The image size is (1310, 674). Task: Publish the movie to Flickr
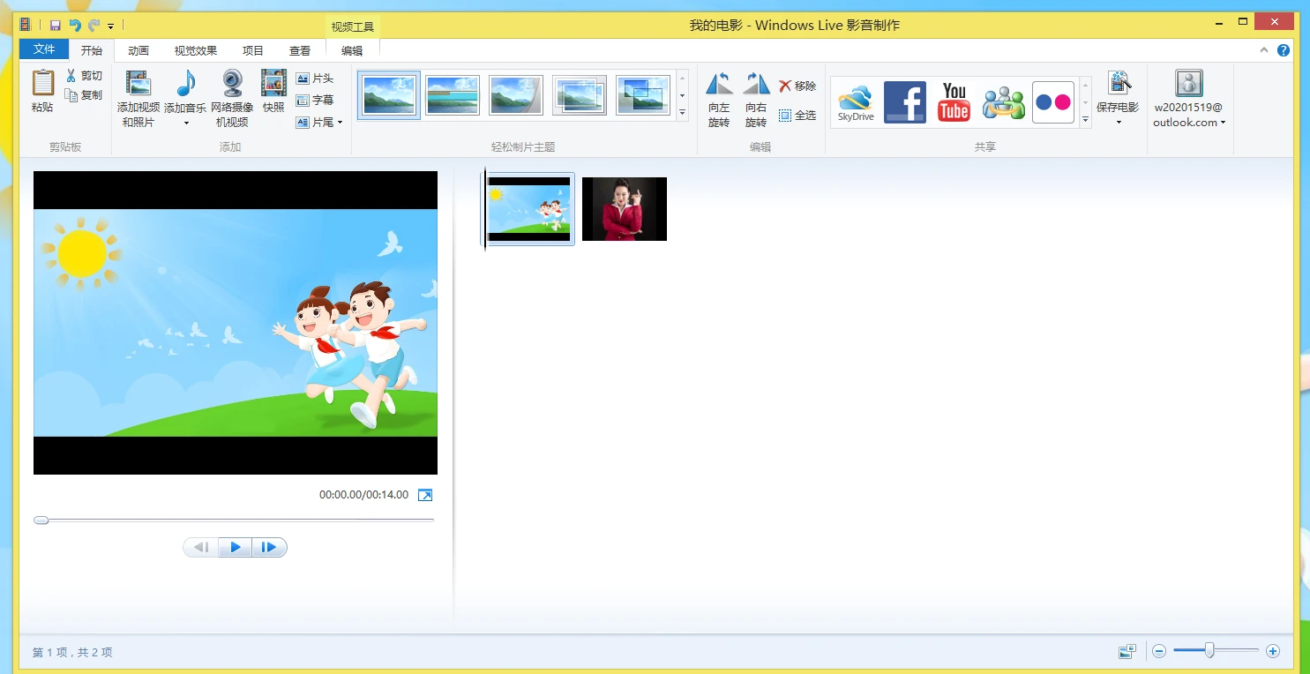point(1052,101)
